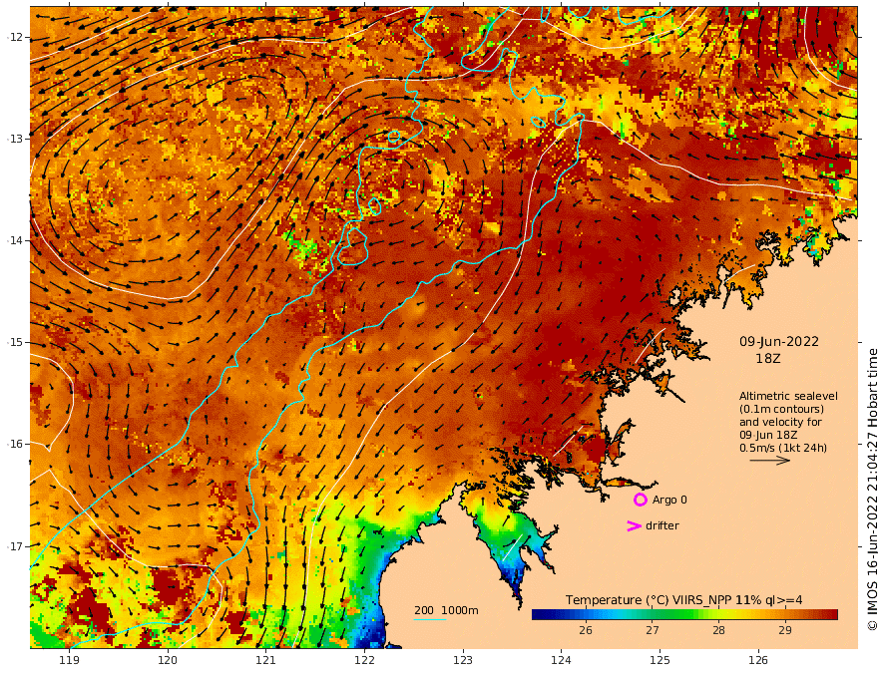The height and width of the screenshot is (678, 878).
Task: Click the 27 value on the colorbar
Action: [652, 630]
